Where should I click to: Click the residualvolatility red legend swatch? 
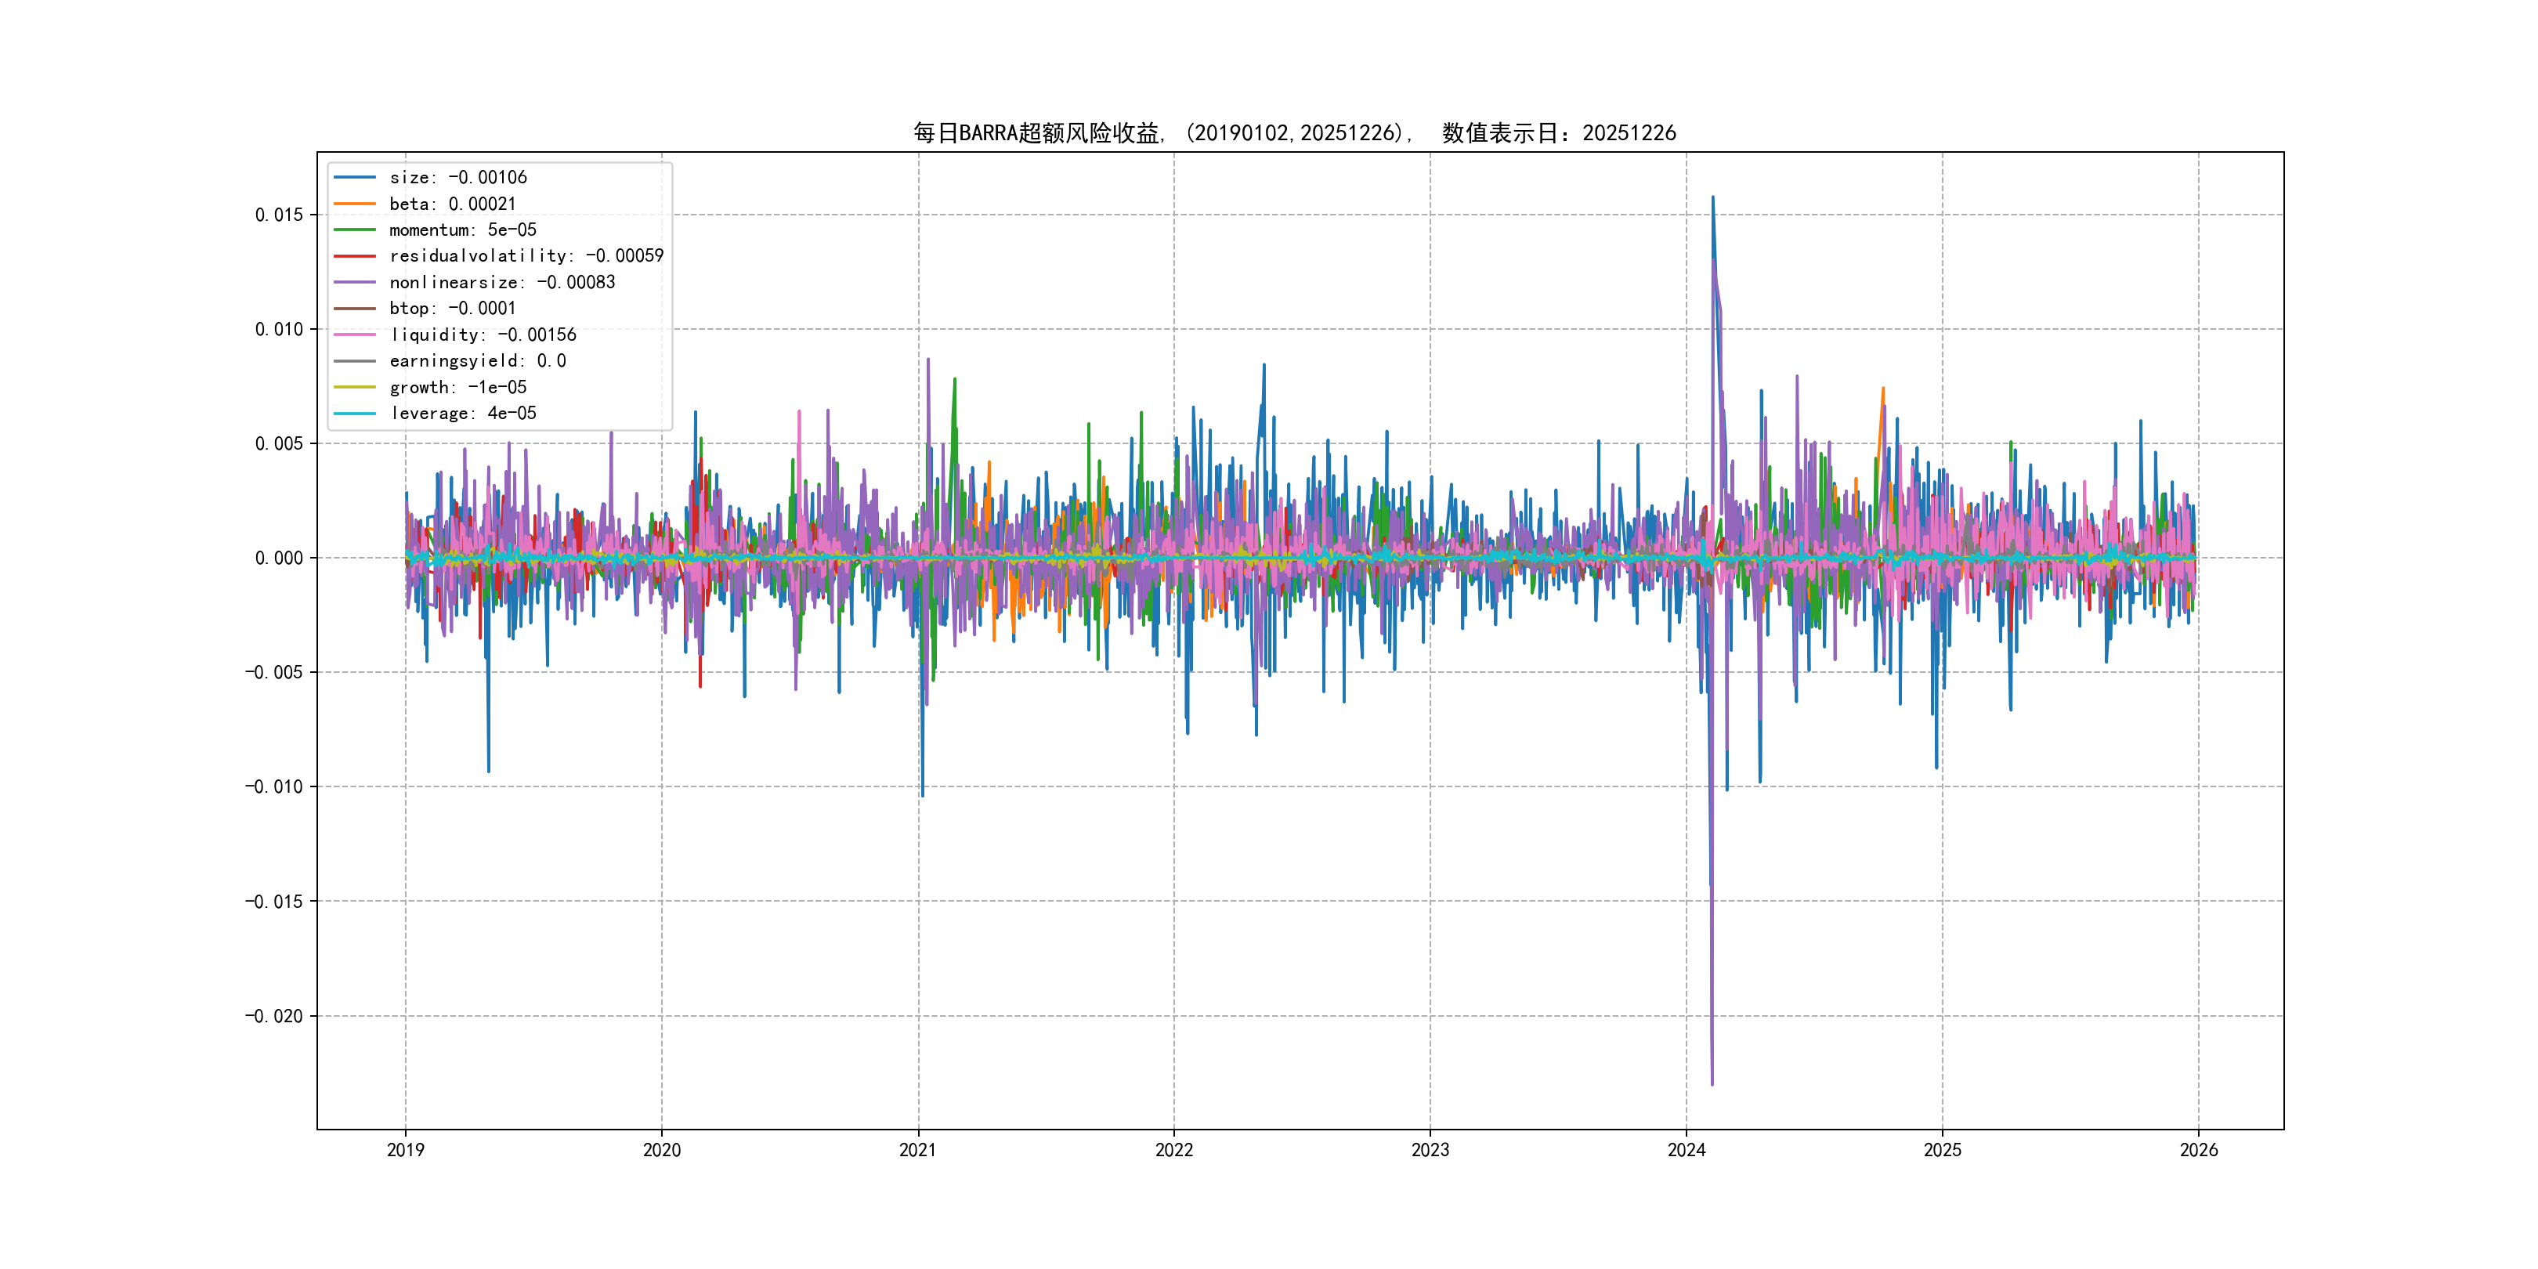355,256
